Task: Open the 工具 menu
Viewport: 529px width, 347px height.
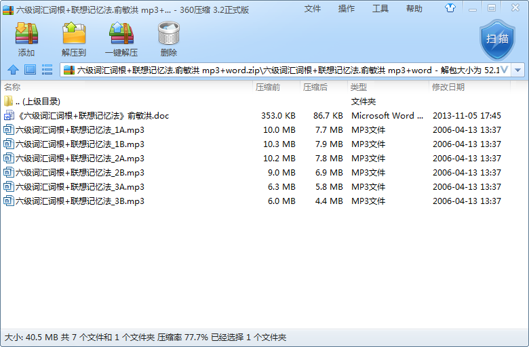Action: click(x=380, y=9)
